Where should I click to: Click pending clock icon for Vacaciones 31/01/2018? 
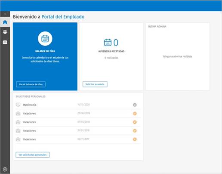(135, 130)
